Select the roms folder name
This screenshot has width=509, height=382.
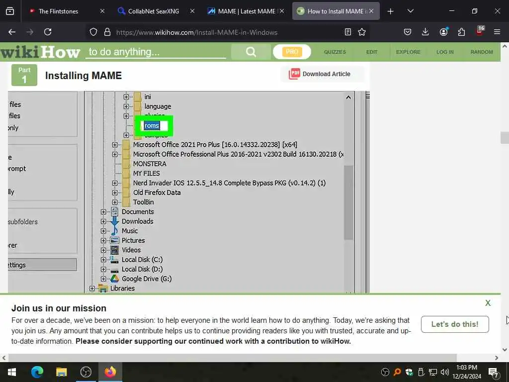pos(152,126)
